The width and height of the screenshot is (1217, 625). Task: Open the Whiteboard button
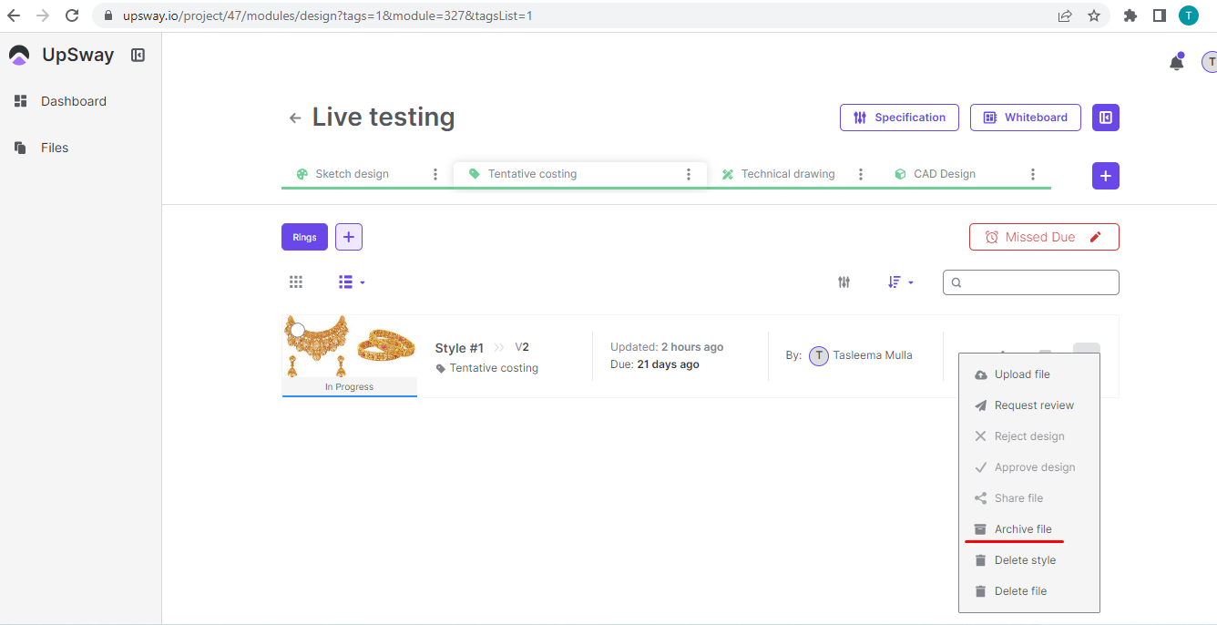(x=1025, y=118)
